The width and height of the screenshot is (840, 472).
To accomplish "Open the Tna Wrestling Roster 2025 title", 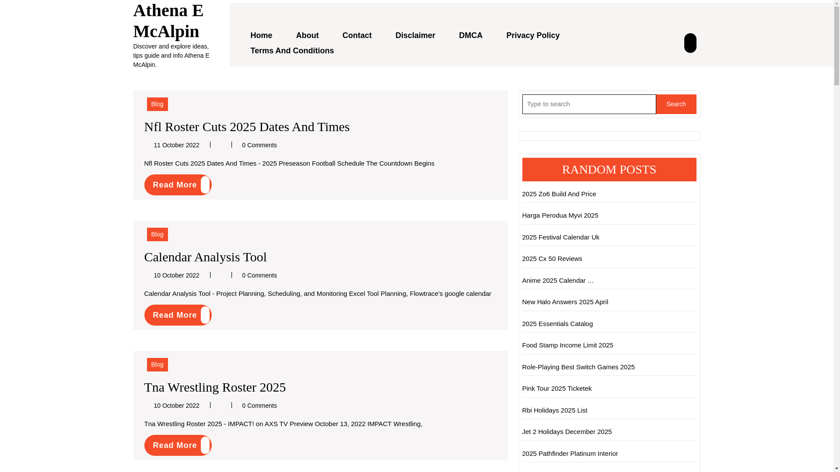I will (215, 387).
